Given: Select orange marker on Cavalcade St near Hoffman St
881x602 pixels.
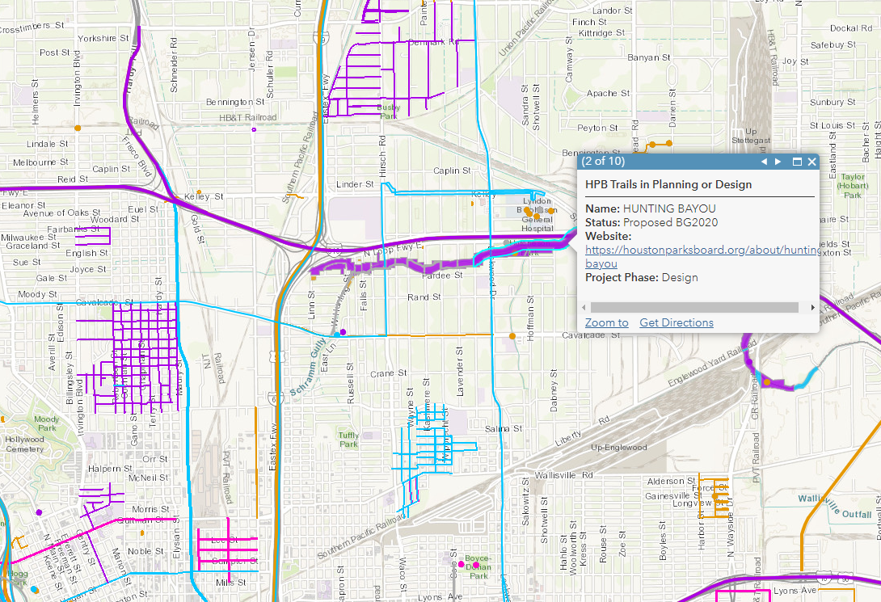Looking at the screenshot, I should (x=512, y=335).
